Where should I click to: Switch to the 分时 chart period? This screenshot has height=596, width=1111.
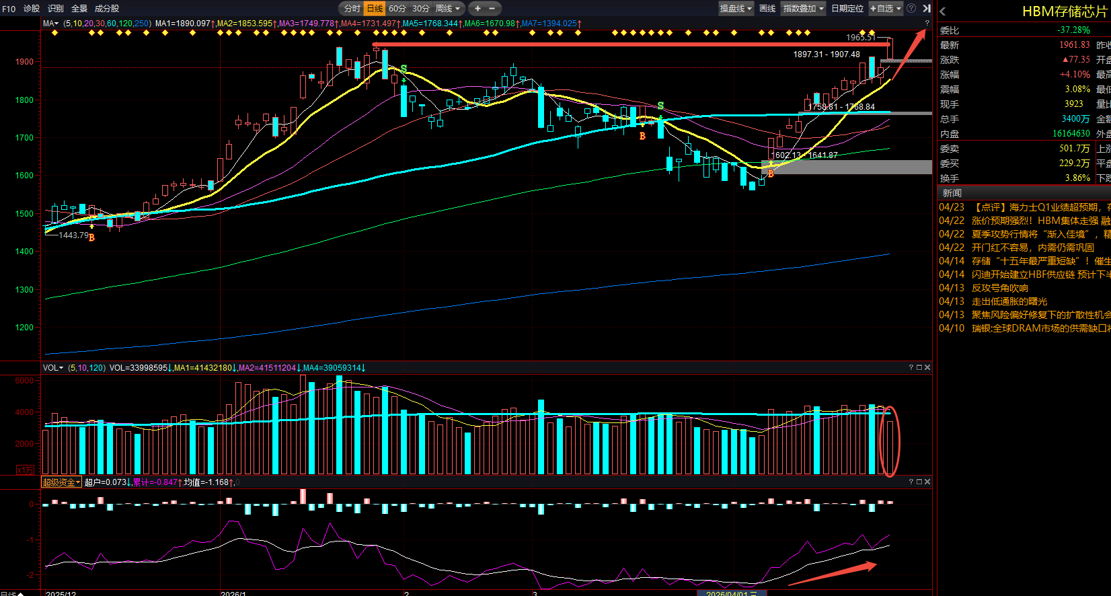(352, 9)
